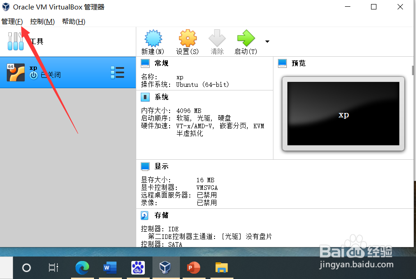Screen dimensions: 416x279
Task: Click the VirtualBox title bar logo
Action: (x=6, y=7)
